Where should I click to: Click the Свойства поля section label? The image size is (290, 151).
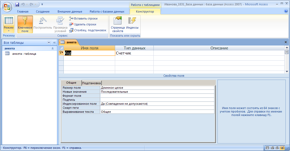coord(174,76)
